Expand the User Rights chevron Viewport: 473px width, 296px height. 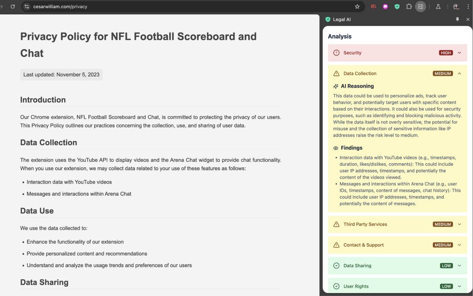point(460,286)
